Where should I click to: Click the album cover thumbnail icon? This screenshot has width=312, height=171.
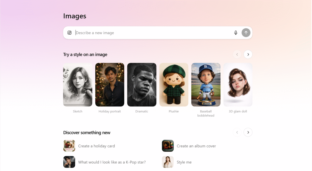coord(168,146)
